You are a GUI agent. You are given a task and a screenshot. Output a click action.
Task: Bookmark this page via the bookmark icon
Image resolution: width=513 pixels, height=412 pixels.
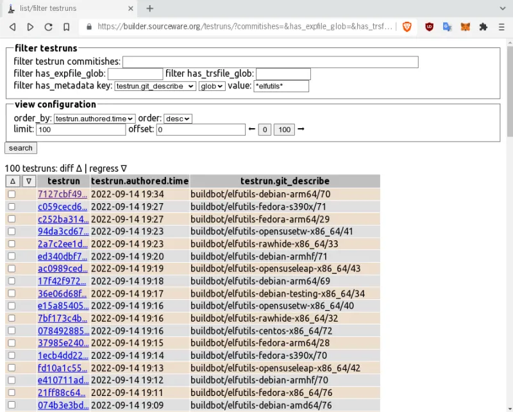(66, 27)
